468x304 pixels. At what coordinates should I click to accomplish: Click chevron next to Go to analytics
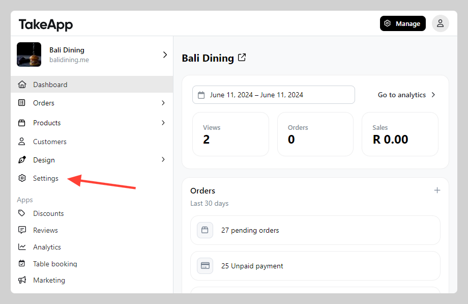[x=433, y=95]
